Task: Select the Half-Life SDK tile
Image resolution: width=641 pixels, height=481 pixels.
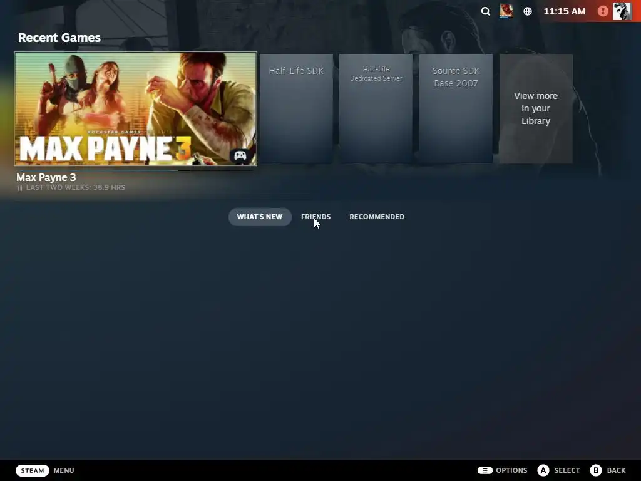Action: [296, 109]
